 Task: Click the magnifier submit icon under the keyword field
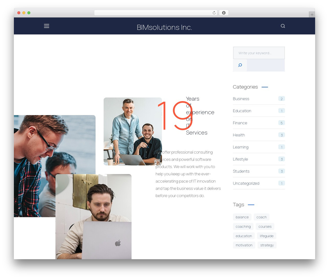point(240,65)
